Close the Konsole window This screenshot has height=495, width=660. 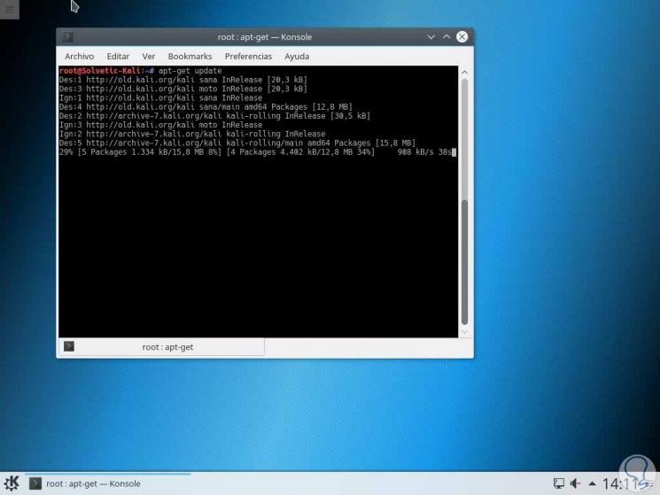click(462, 37)
